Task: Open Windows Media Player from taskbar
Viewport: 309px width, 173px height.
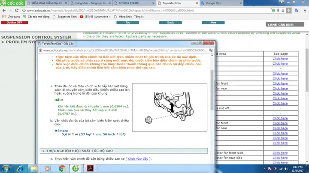Action: (48, 169)
